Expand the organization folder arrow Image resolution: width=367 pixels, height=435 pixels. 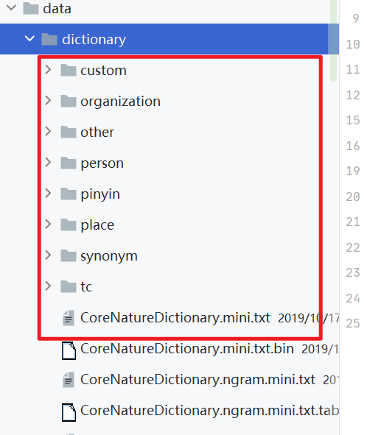point(48,100)
